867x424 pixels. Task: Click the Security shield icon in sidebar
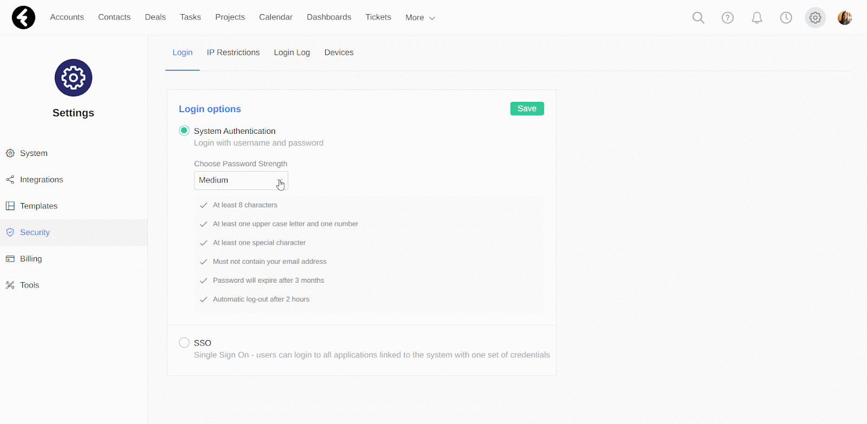pyautogui.click(x=10, y=232)
